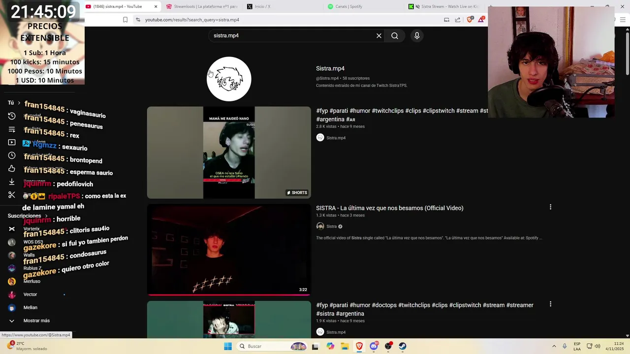This screenshot has width=630, height=354.
Task: Open Discord from the taskbar
Action: [x=374, y=346]
